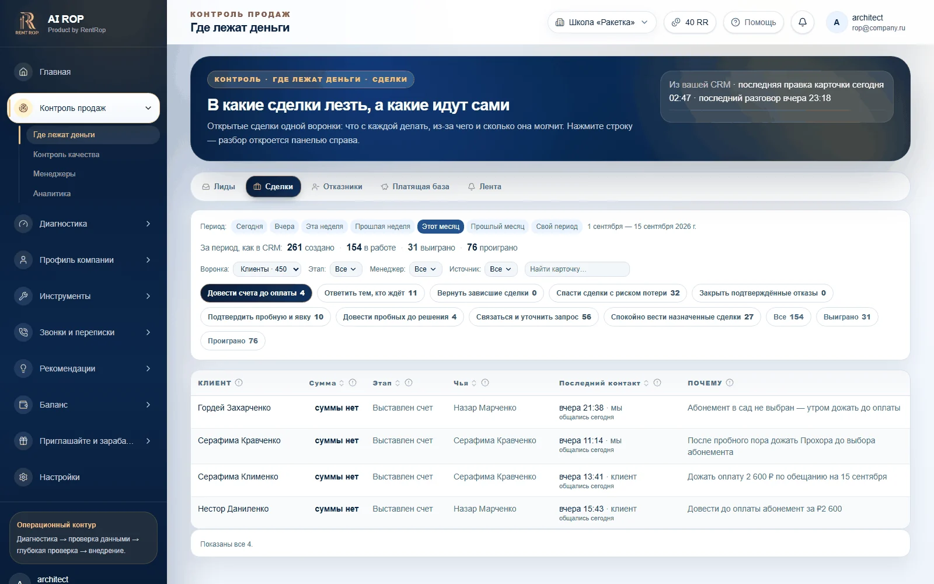Select period Прошлая неделя
This screenshot has height=584, width=934.
click(382, 227)
